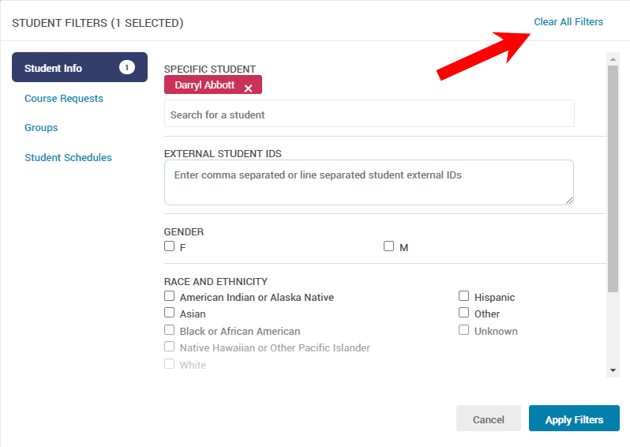Click the Clear All Filters link
Screen dimensions: 630x447
[568, 22]
